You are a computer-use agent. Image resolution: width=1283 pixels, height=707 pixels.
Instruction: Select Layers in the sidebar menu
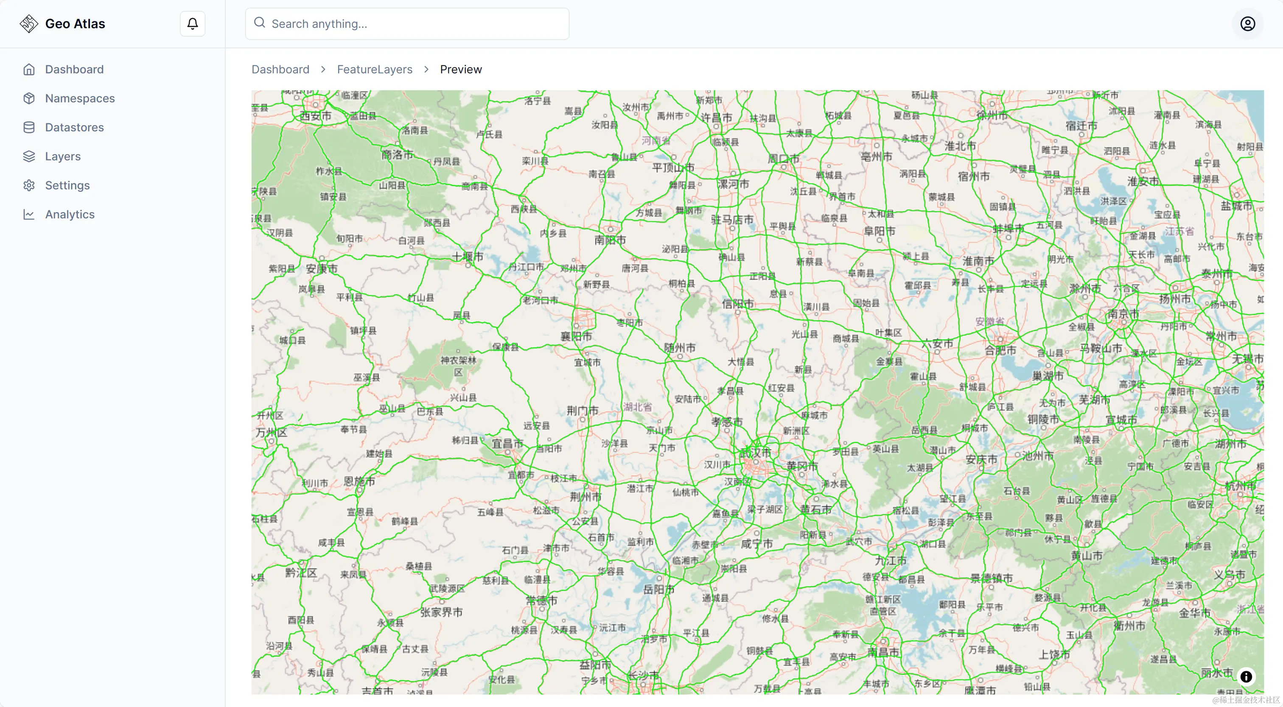[x=63, y=156]
